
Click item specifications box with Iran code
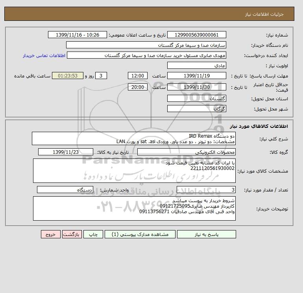tap(134, 171)
